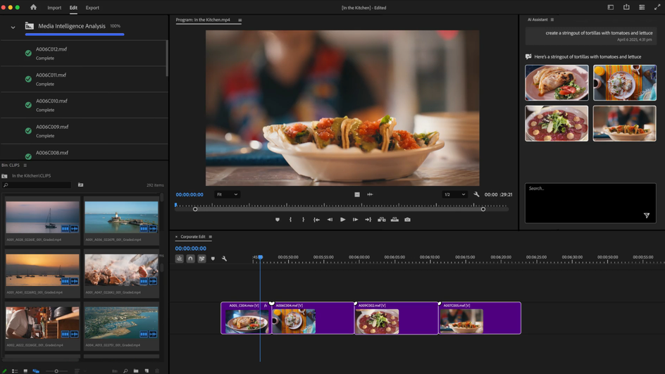The width and height of the screenshot is (665, 374).
Task: Toggle the bin writable pencil icon
Action: point(4,370)
